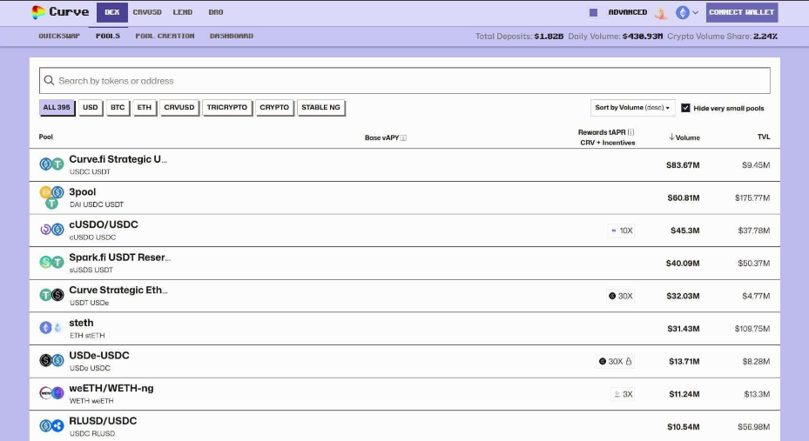
Task: Click the $83.67M volume value
Action: point(683,165)
